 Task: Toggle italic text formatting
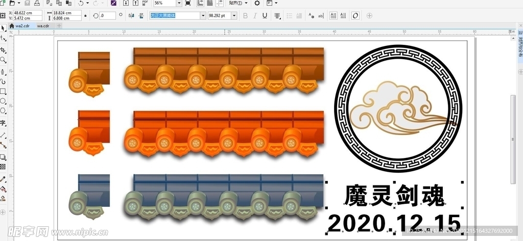coord(255,16)
